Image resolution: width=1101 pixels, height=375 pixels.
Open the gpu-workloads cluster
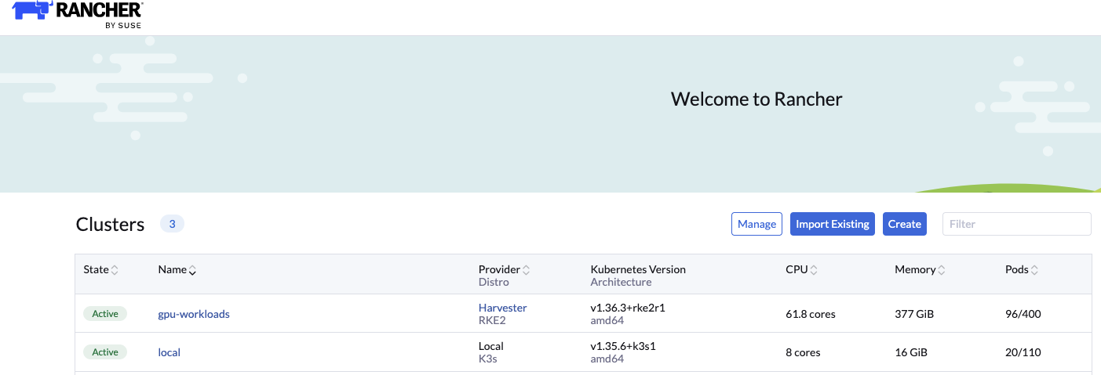click(x=194, y=314)
